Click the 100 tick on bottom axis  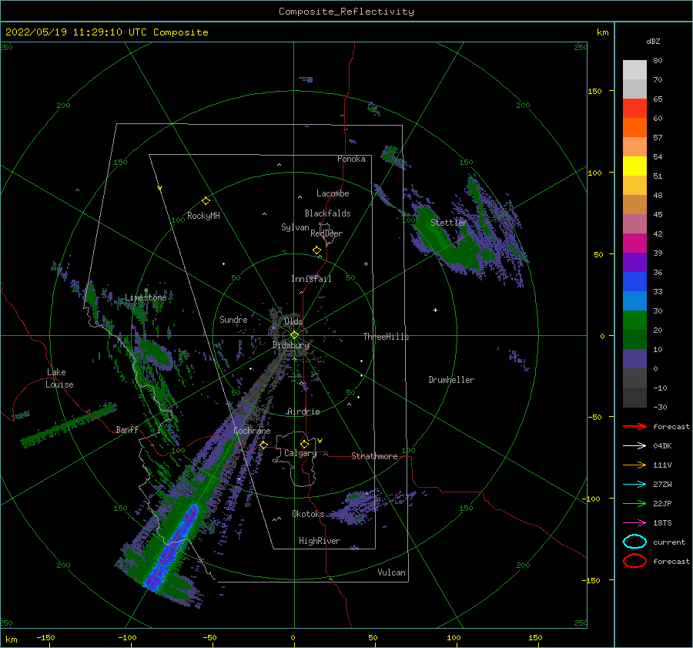454,638
